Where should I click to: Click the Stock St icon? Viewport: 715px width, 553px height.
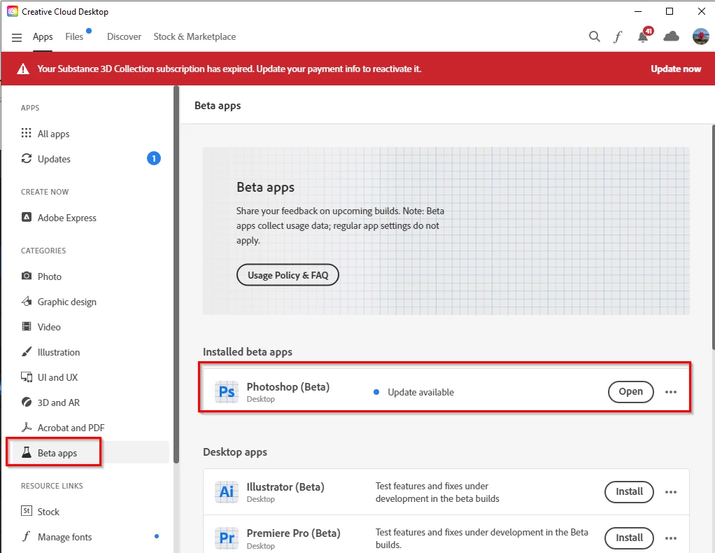tap(27, 510)
